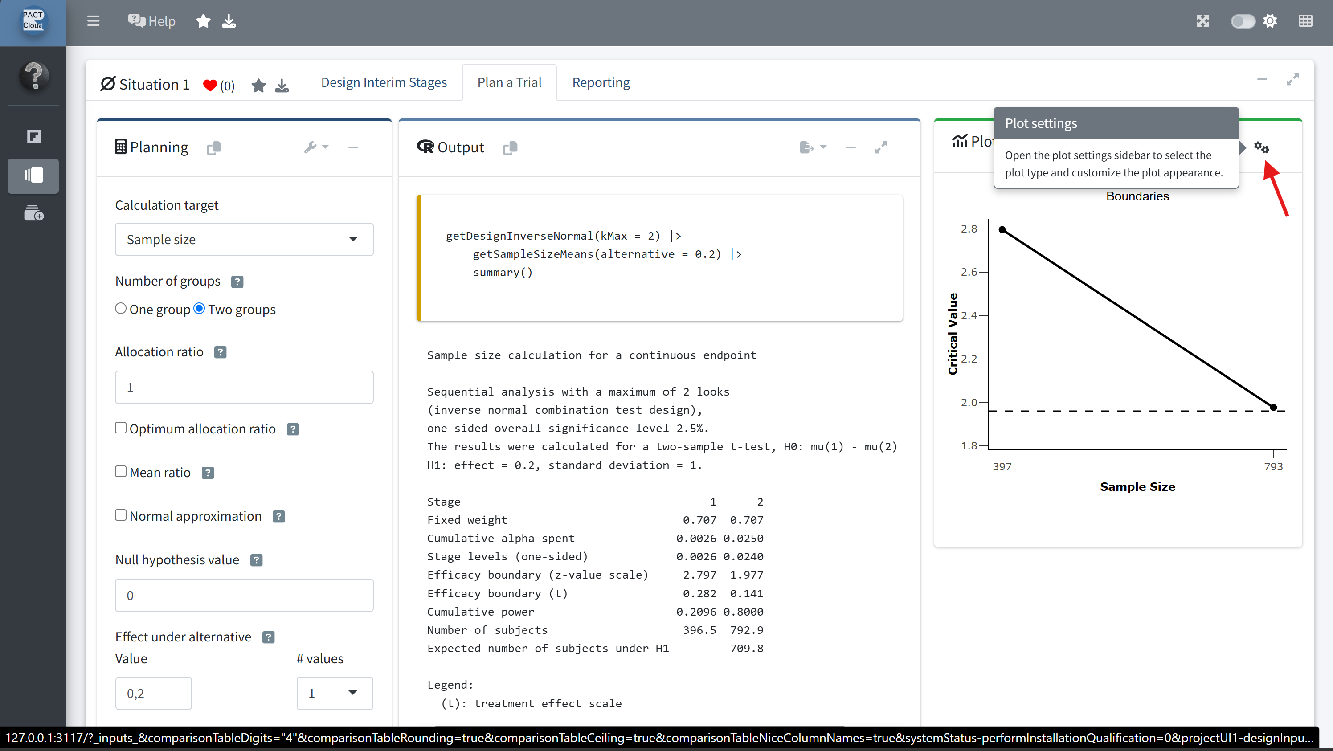This screenshot has width=1333, height=751.
Task: Open the # values dropdown
Action: (x=334, y=693)
